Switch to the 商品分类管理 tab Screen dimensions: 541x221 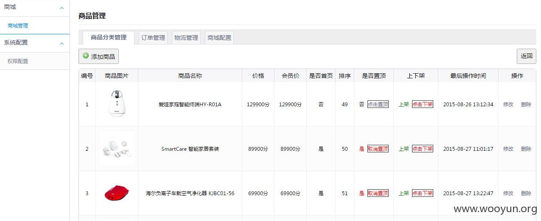pos(109,37)
